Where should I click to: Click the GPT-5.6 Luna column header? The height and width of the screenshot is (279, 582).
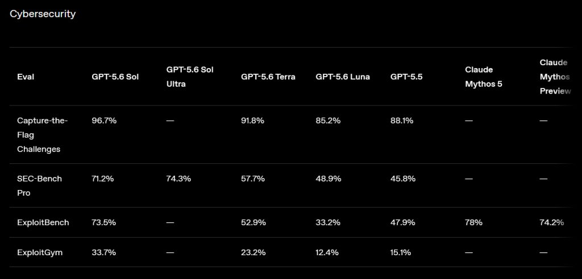[343, 77]
